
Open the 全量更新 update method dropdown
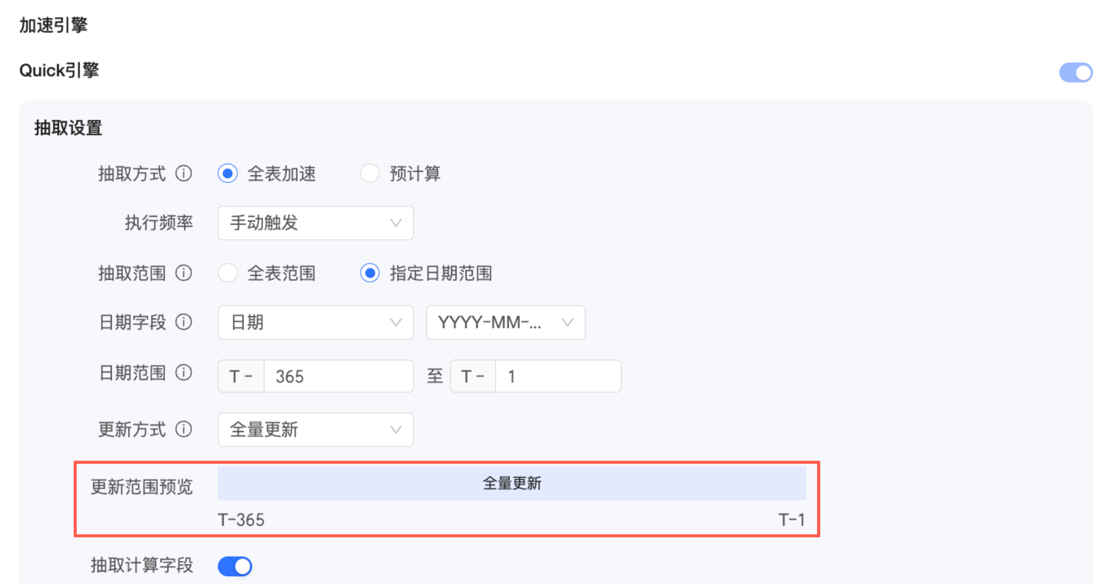point(315,430)
